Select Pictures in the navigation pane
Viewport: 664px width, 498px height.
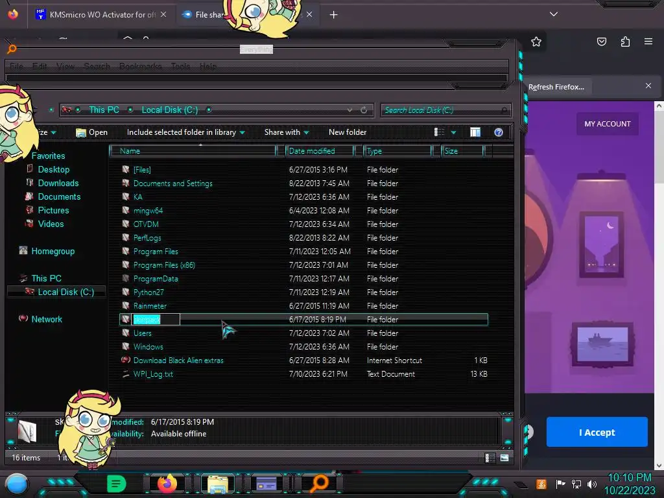click(x=53, y=210)
